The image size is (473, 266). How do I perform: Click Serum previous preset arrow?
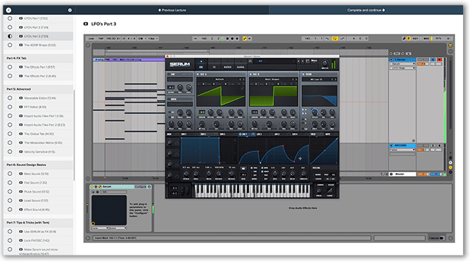tap(298, 61)
